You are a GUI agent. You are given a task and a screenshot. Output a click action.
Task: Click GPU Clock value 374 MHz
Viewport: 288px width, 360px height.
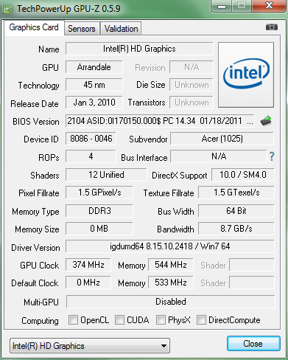(x=88, y=265)
